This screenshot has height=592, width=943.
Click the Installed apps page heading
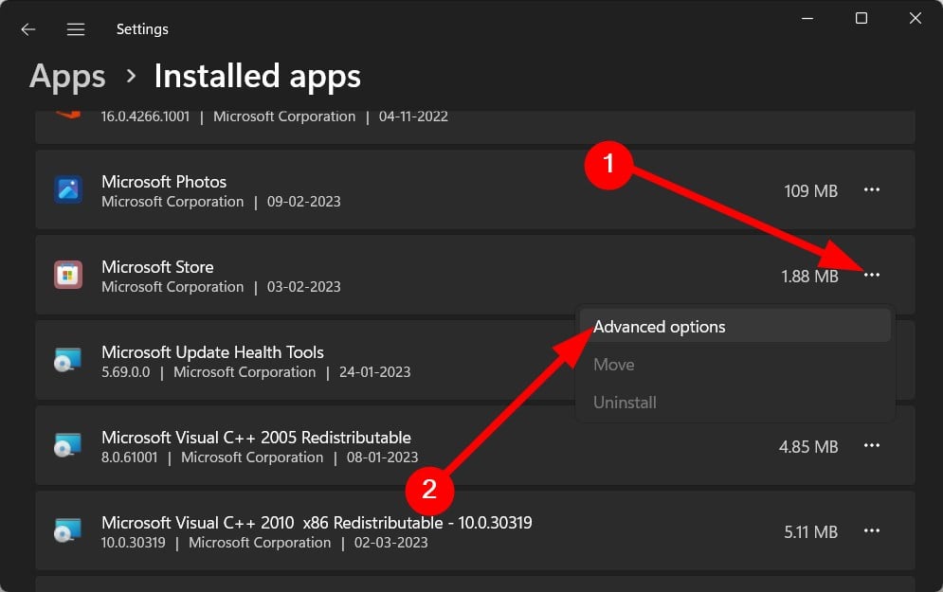pos(258,77)
